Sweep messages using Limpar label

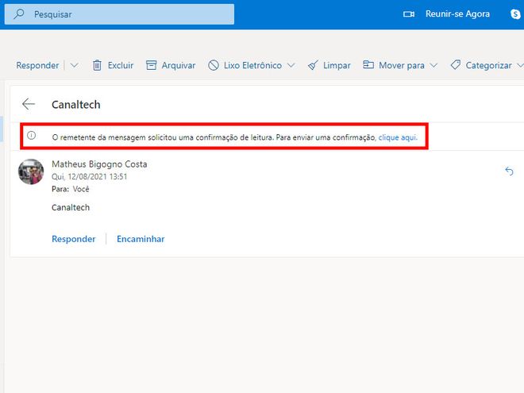point(337,65)
